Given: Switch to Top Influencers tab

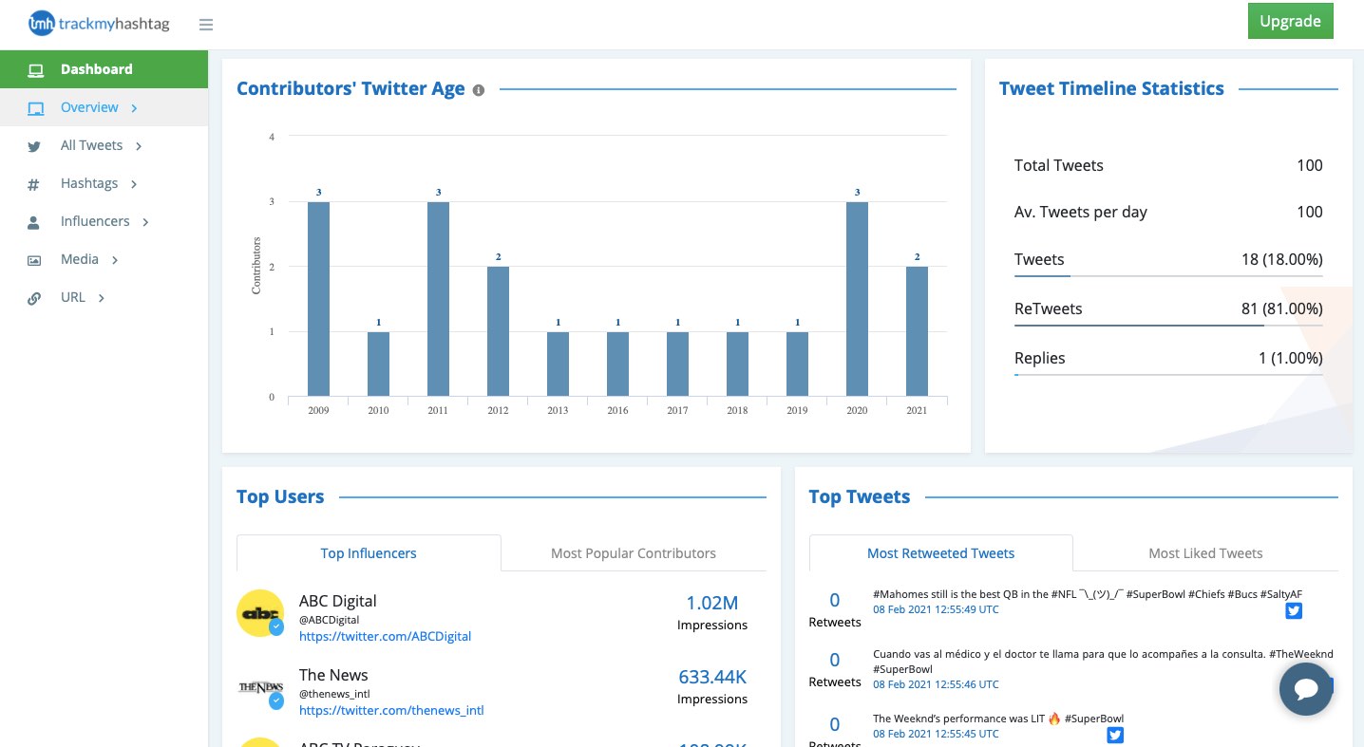Looking at the screenshot, I should (x=369, y=553).
